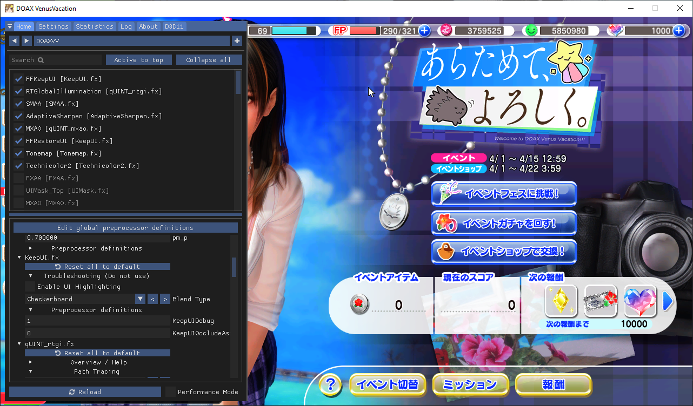The image size is (693, 406).
Task: Click the Search effects input field
Action: (55, 60)
